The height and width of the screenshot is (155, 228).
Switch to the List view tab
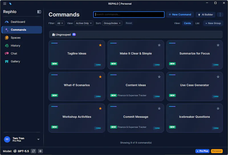click(x=197, y=23)
